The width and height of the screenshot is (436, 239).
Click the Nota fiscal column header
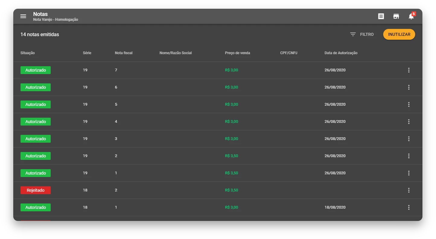pyautogui.click(x=124, y=53)
